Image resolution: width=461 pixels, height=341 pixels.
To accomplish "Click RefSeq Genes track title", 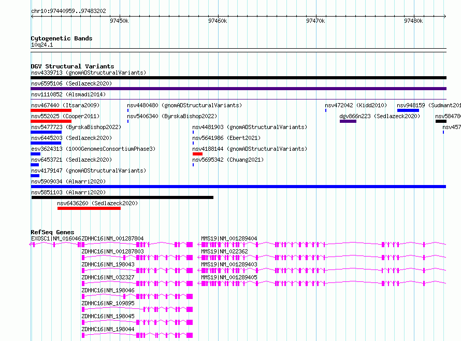I will tap(52, 232).
